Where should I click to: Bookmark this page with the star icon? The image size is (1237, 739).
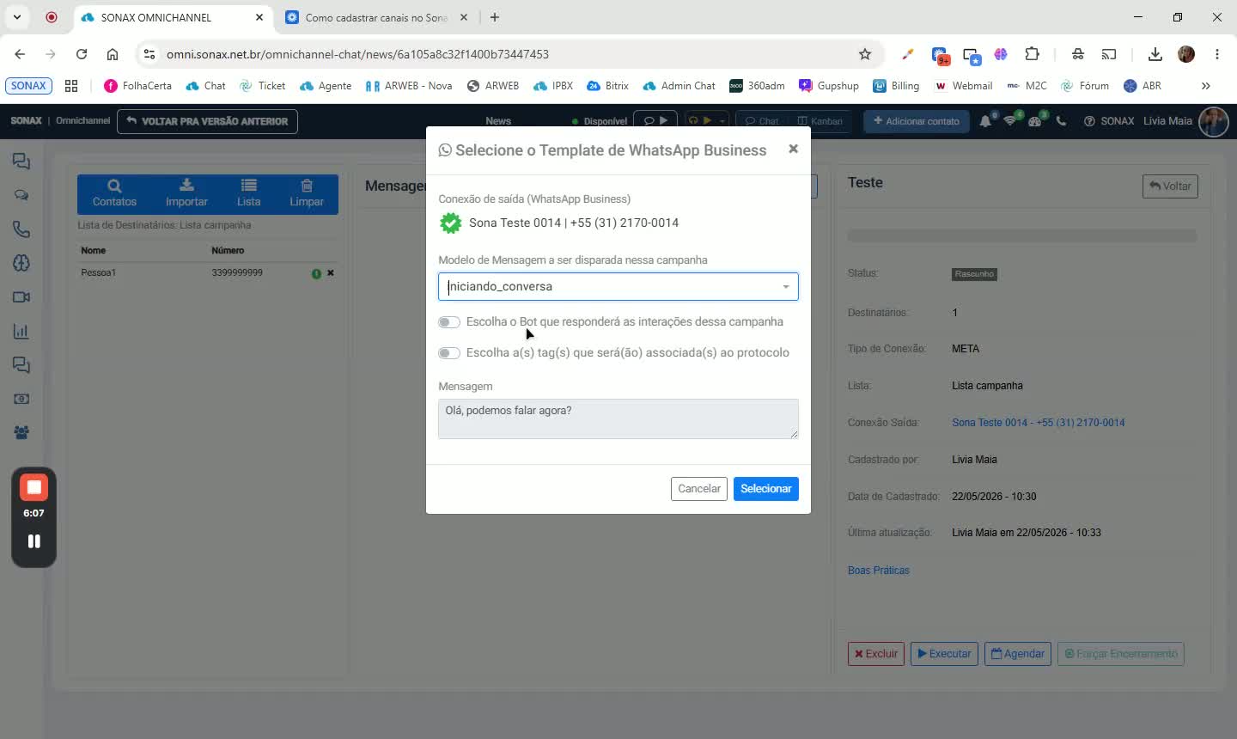[x=865, y=54]
